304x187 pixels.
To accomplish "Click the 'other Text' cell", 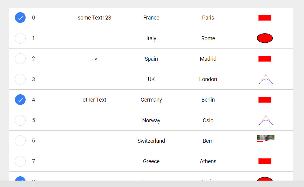I will point(94,100).
